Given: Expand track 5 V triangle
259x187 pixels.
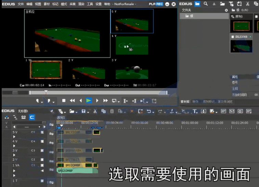Looking at the screenshot, I should (14, 137).
